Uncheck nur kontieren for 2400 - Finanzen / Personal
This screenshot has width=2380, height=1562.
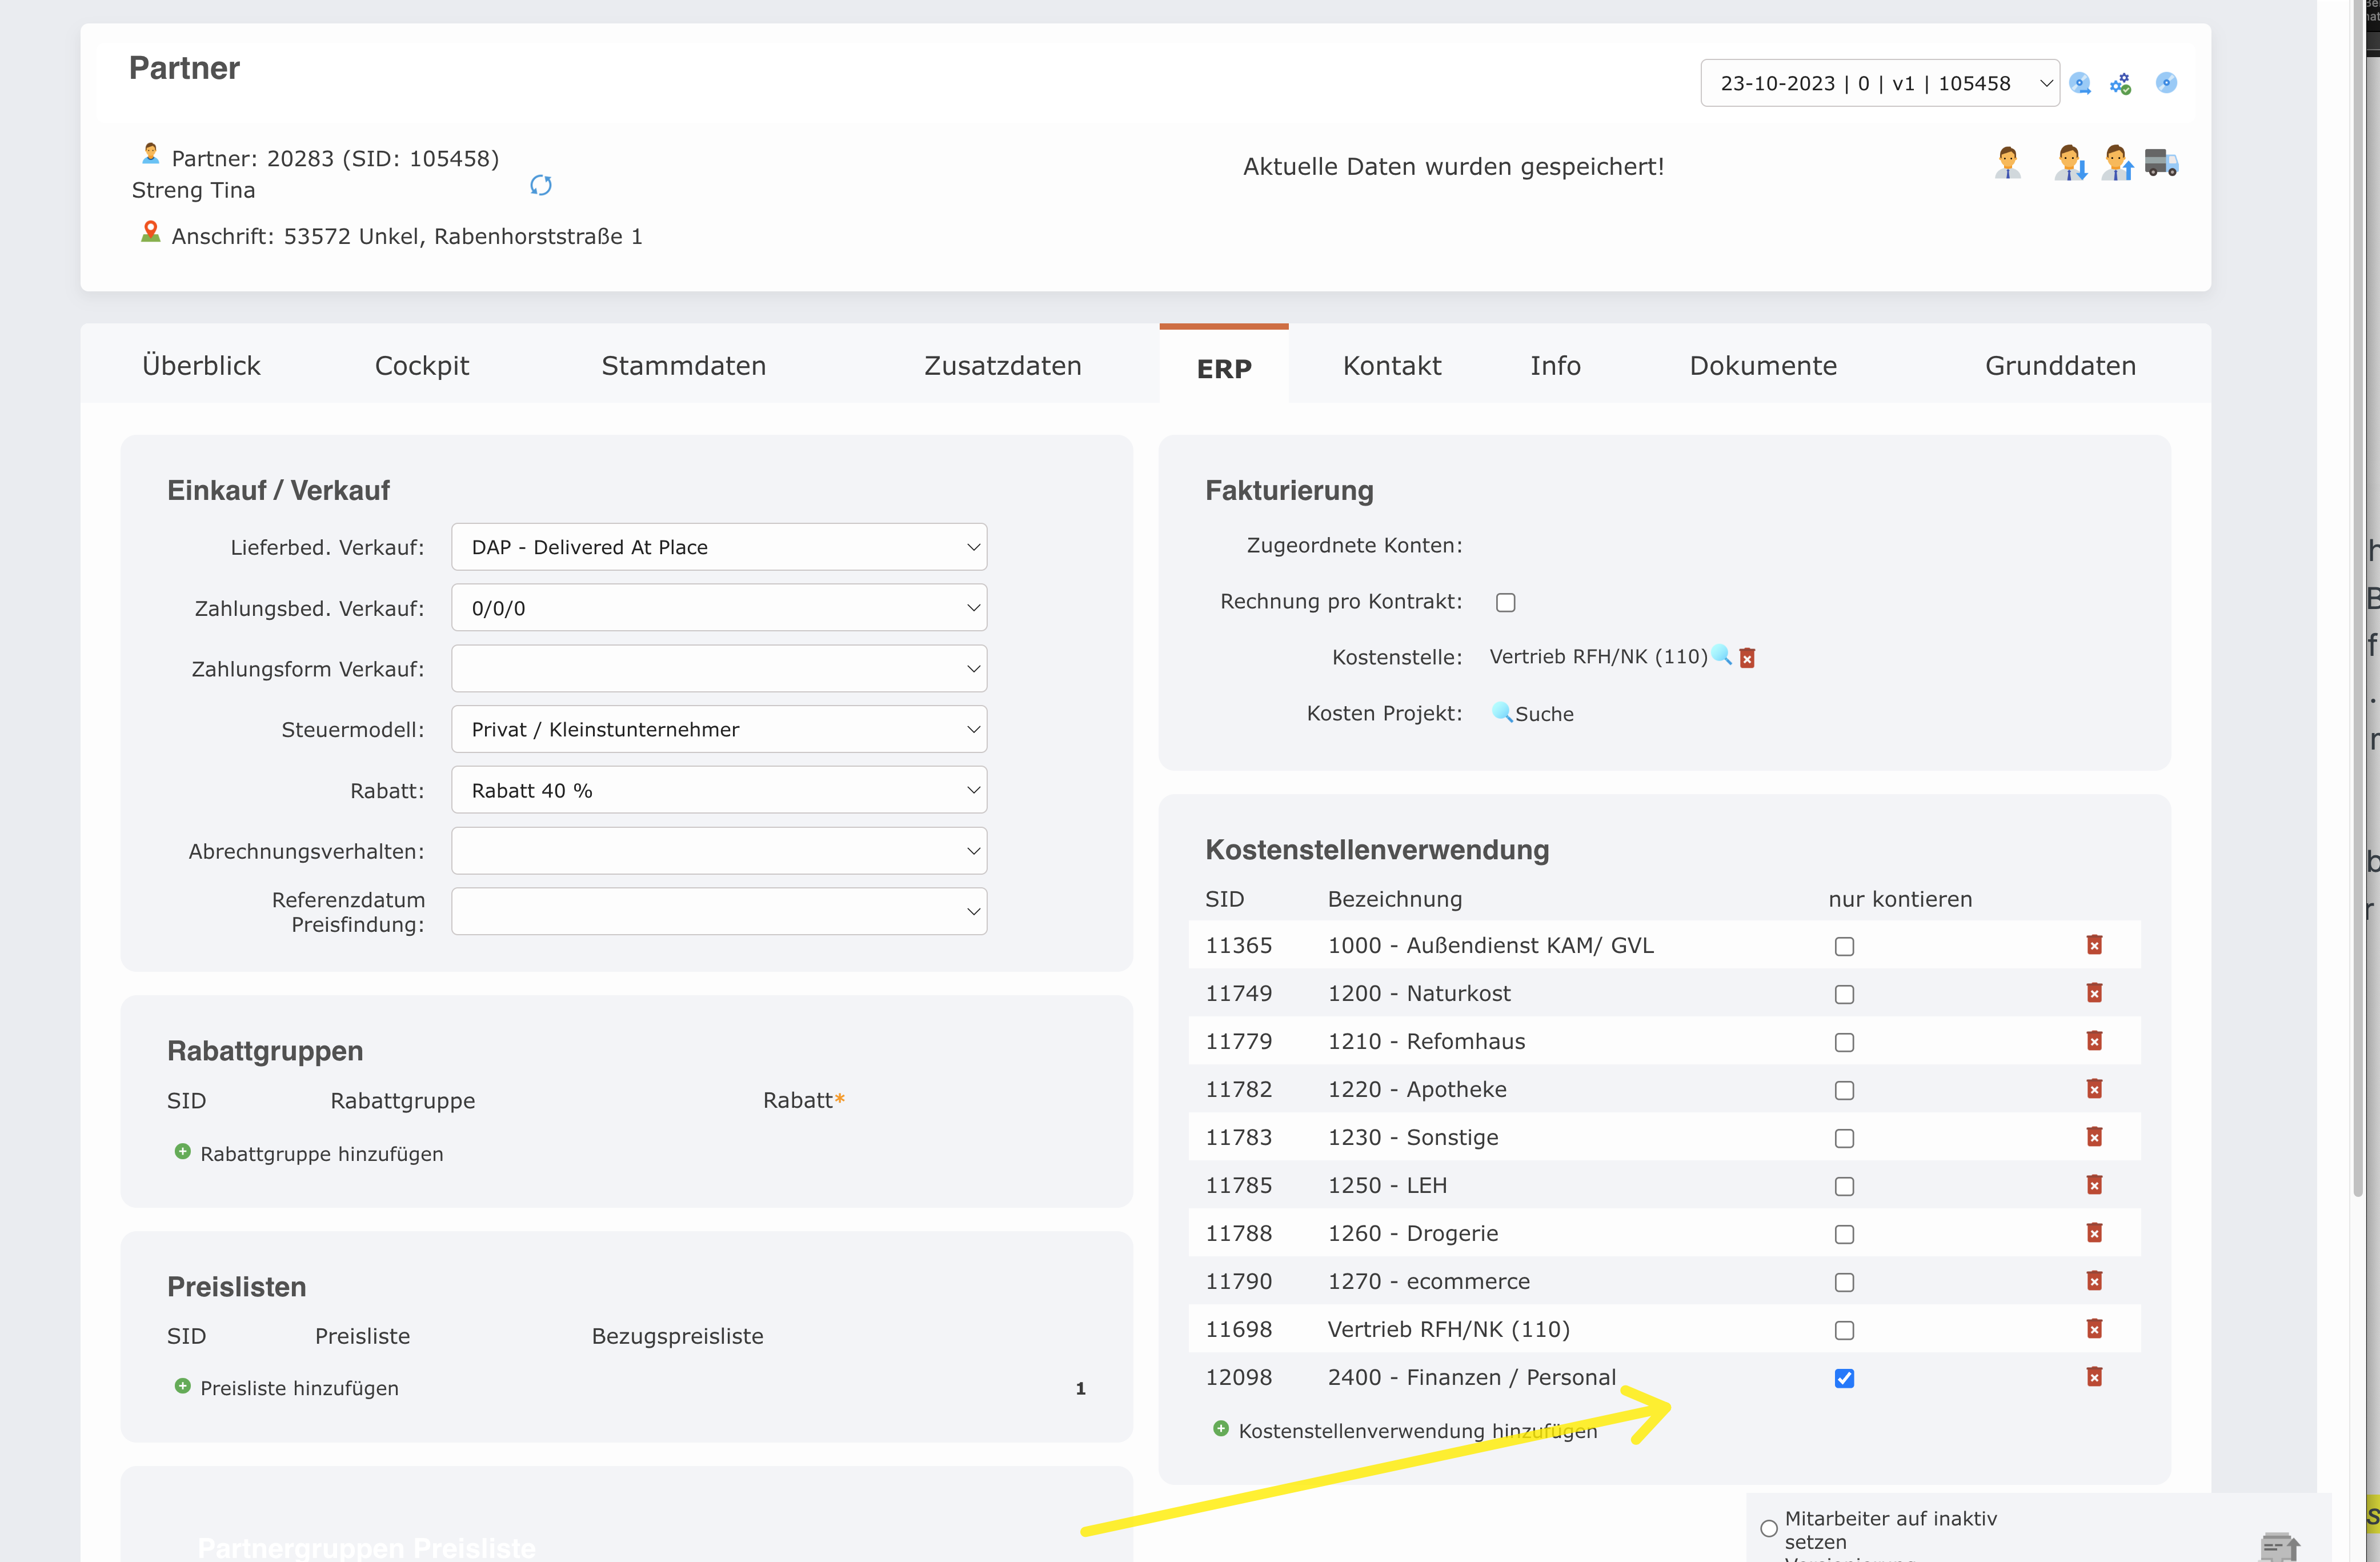point(1844,1378)
